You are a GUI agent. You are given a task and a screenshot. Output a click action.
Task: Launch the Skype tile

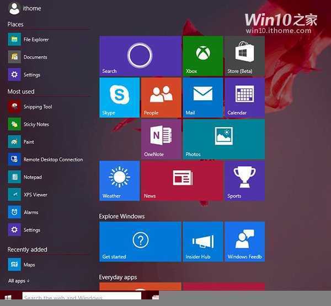tap(120, 97)
